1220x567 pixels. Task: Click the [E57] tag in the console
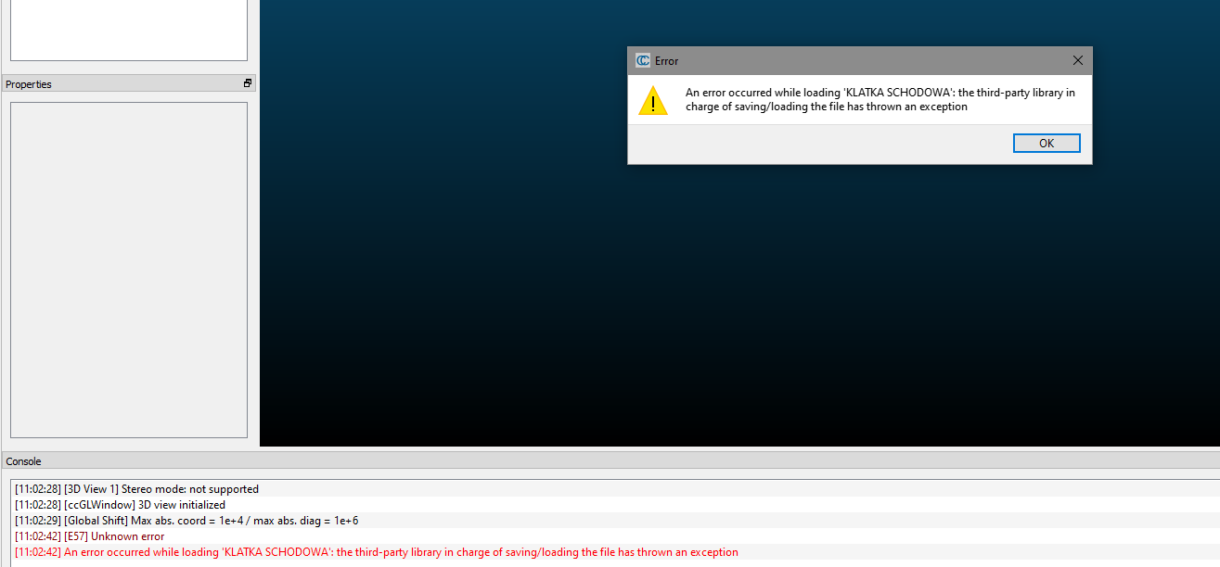coord(75,536)
